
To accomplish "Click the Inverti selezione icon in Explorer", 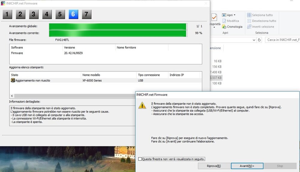I will point(249,27).
